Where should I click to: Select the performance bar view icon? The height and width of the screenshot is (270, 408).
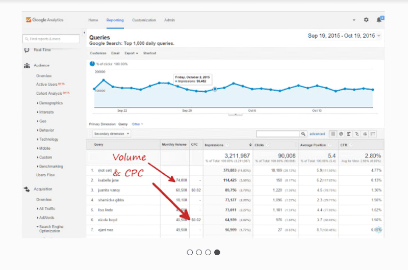point(349,134)
